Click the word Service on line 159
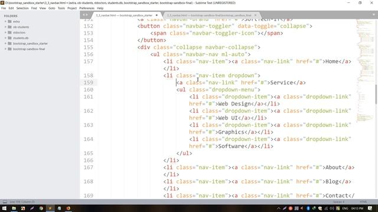This screenshot has width=378, height=212. coord(282,82)
